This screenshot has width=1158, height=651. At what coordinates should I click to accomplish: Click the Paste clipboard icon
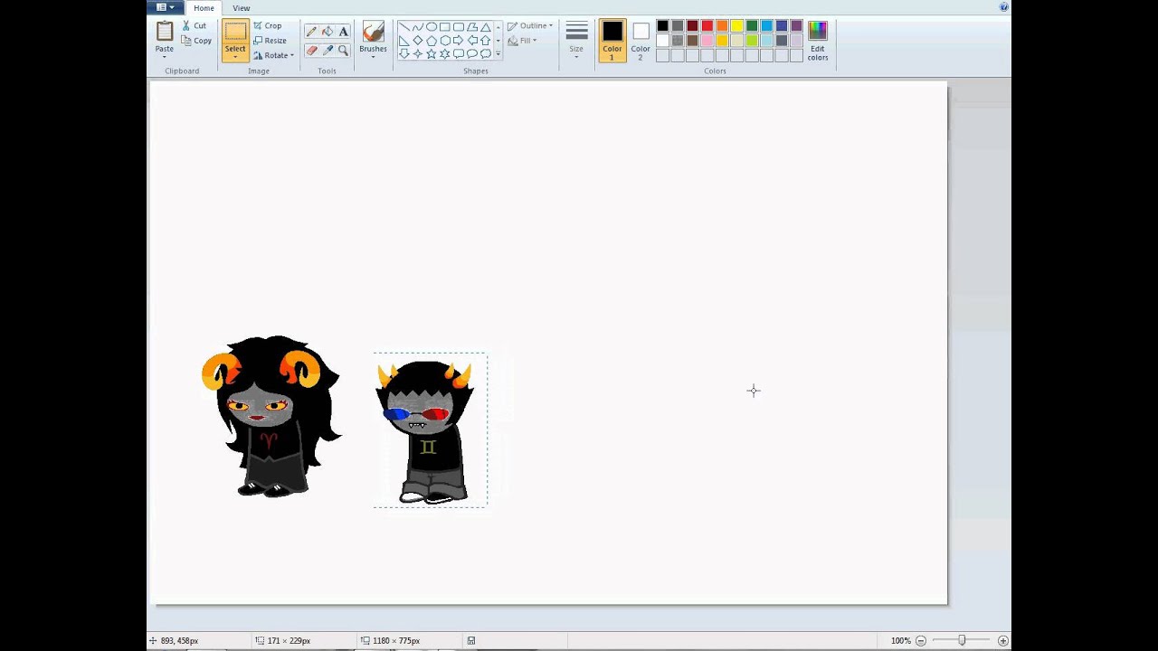tap(165, 32)
